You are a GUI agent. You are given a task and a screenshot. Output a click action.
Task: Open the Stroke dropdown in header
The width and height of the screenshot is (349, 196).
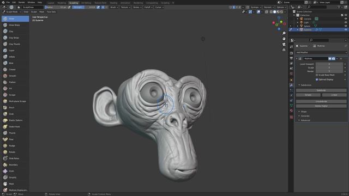[x=137, y=7]
